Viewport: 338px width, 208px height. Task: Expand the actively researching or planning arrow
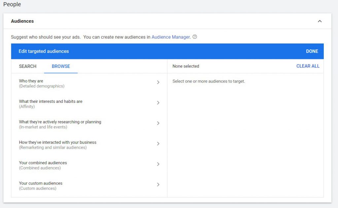(158, 123)
